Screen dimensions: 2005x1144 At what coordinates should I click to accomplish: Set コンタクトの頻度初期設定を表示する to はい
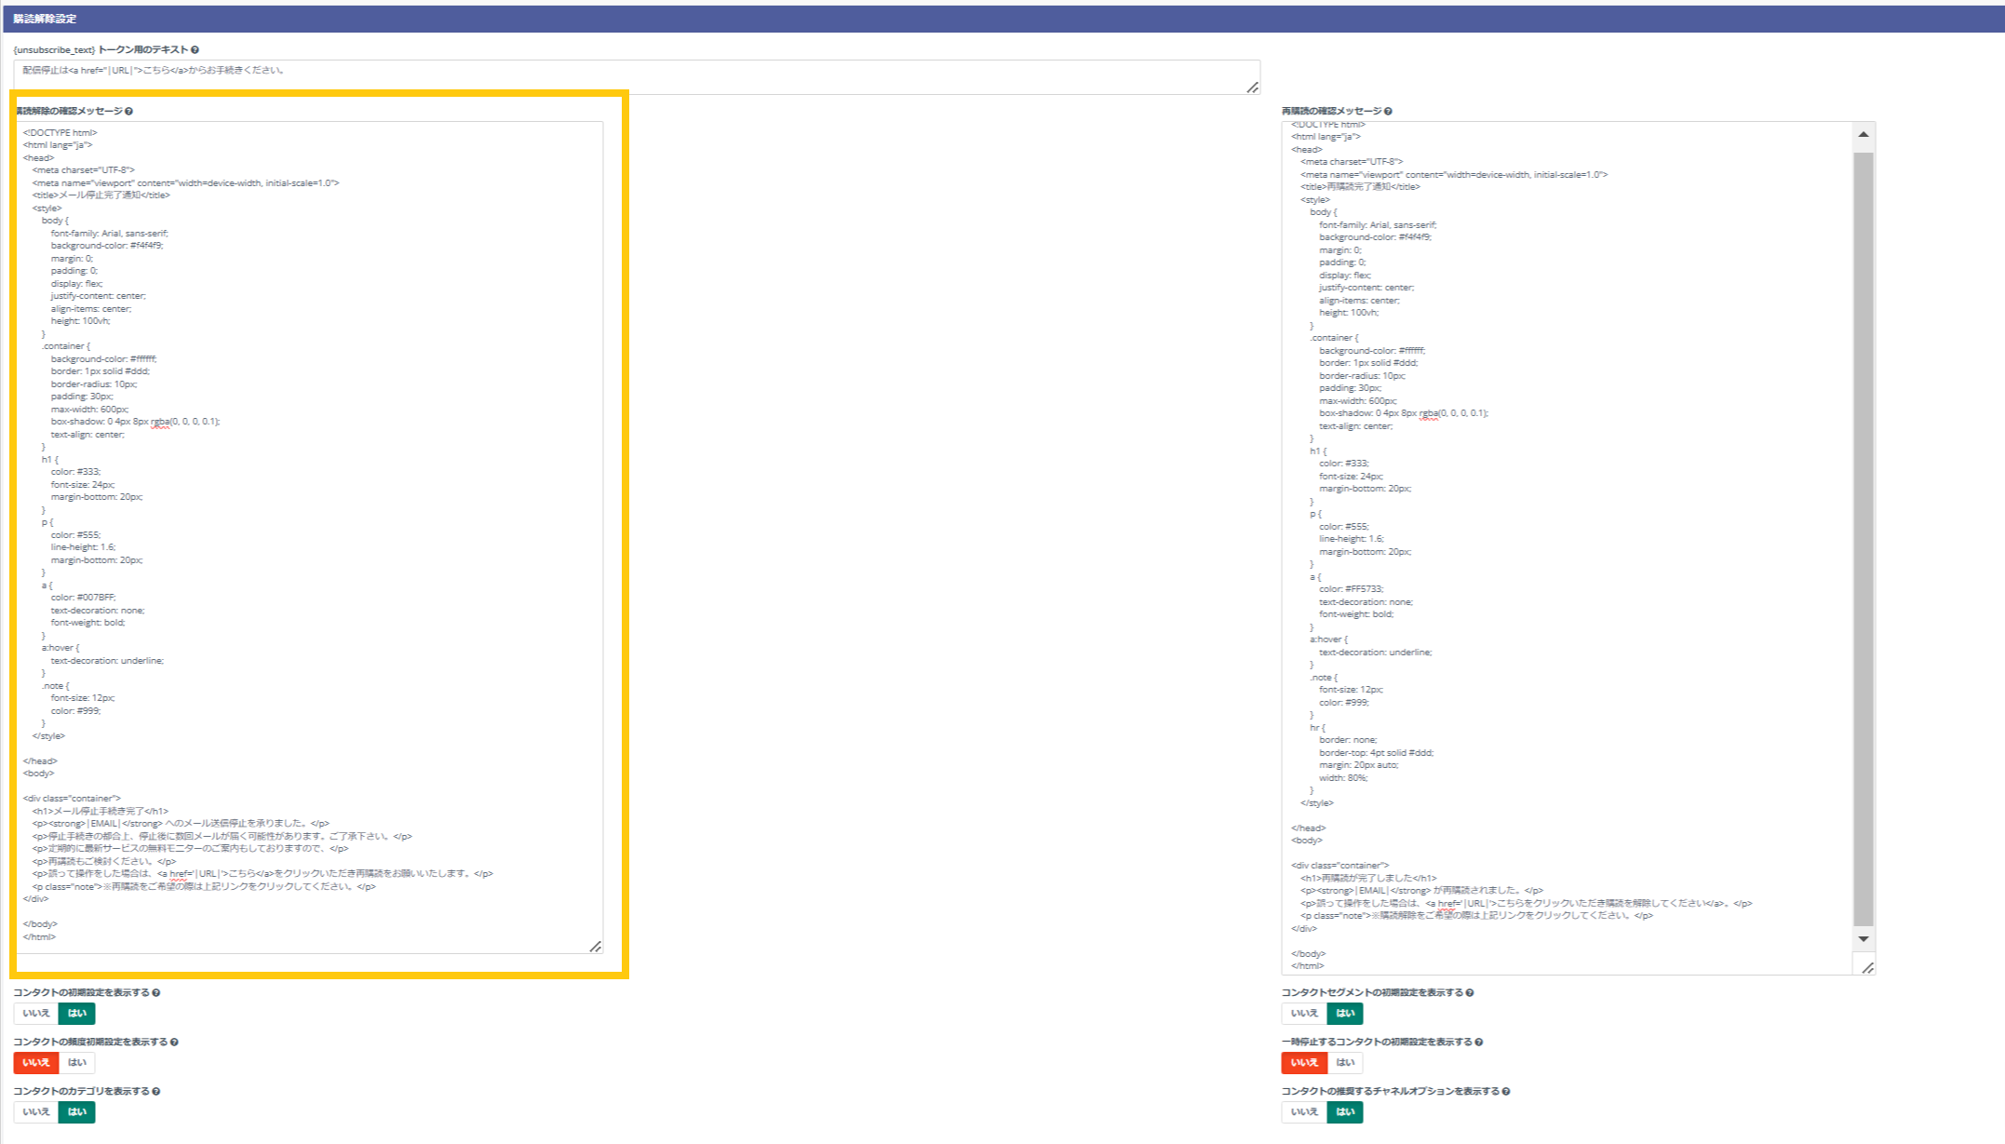[77, 1063]
